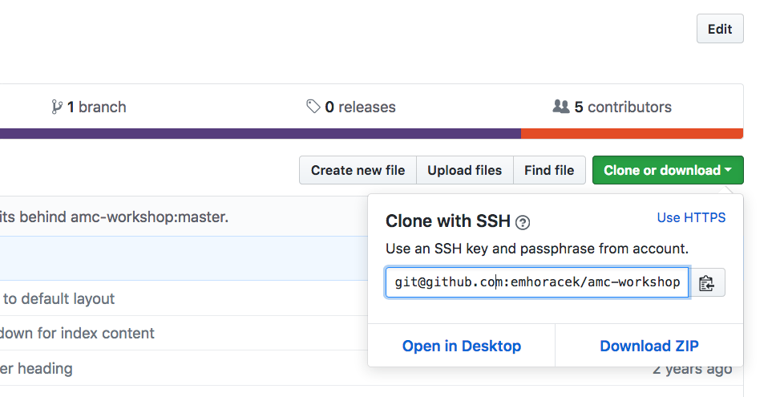Image resolution: width=784 pixels, height=397 pixels.
Task: Click the Edit button
Action: 720,29
